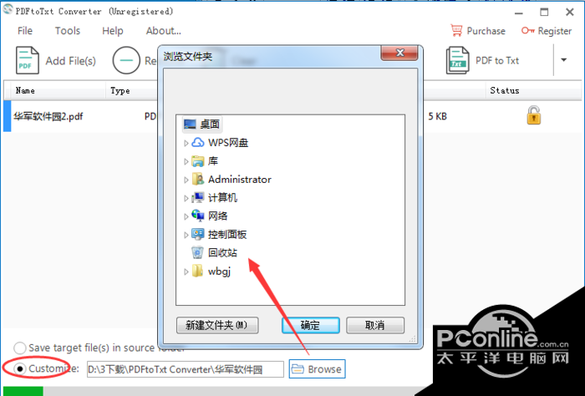Image resolution: width=585 pixels, height=396 pixels.
Task: Click the 新建文件夹 new folder button
Action: (x=217, y=325)
